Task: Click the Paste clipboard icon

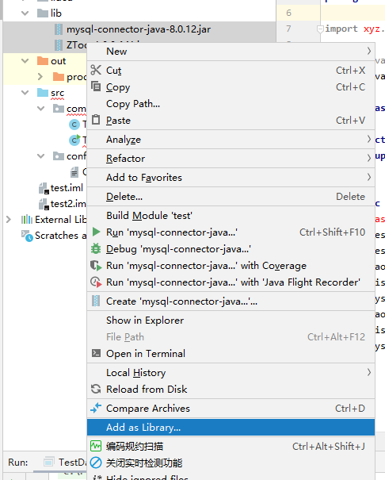Action: coord(96,120)
